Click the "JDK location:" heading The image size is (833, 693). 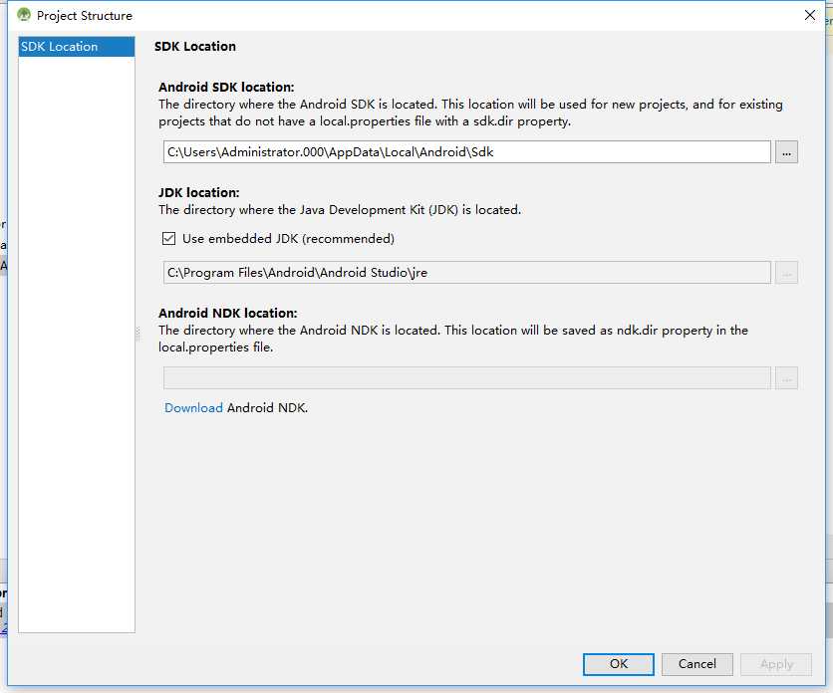click(x=198, y=192)
